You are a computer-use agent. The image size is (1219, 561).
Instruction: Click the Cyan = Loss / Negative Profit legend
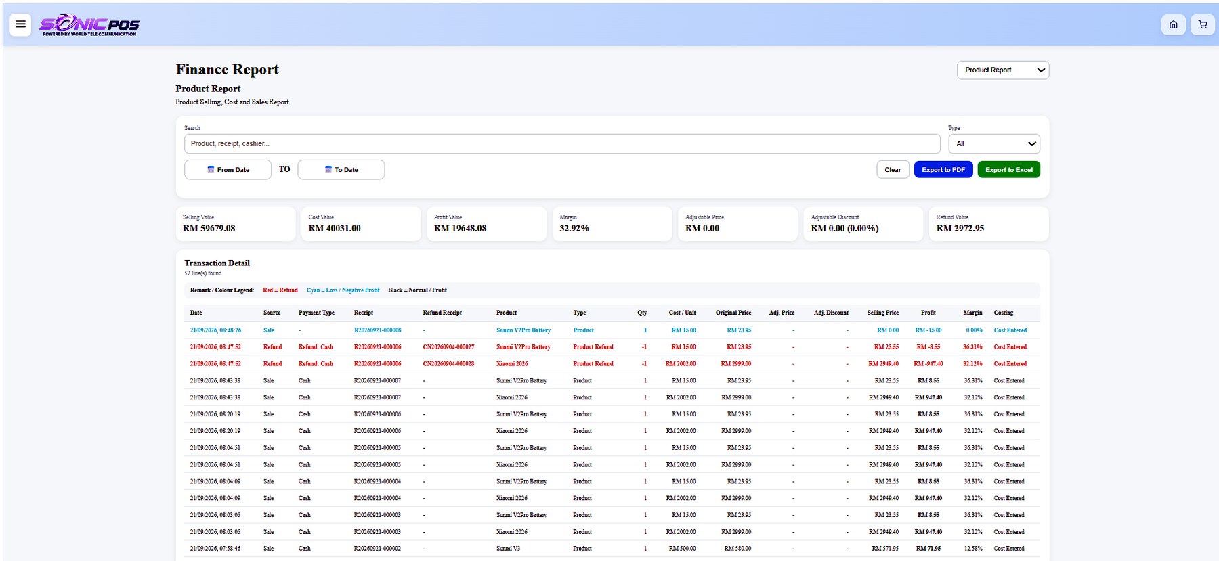coord(343,290)
